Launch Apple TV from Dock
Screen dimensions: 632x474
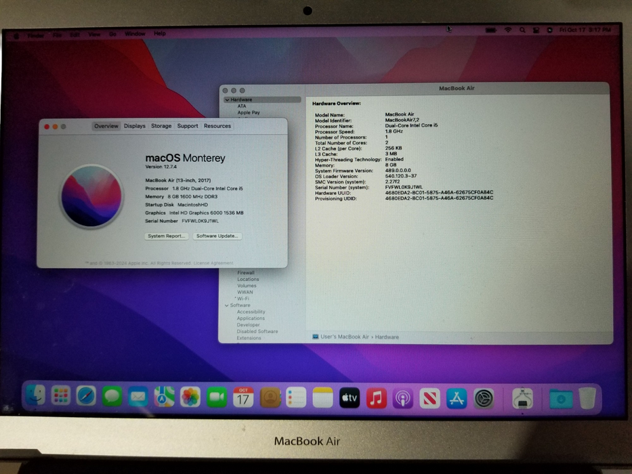click(350, 398)
